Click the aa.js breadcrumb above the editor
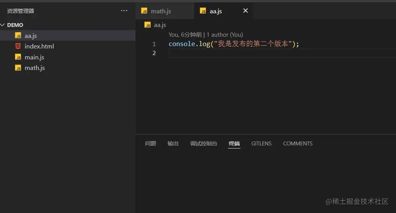396x213 pixels. (160, 25)
